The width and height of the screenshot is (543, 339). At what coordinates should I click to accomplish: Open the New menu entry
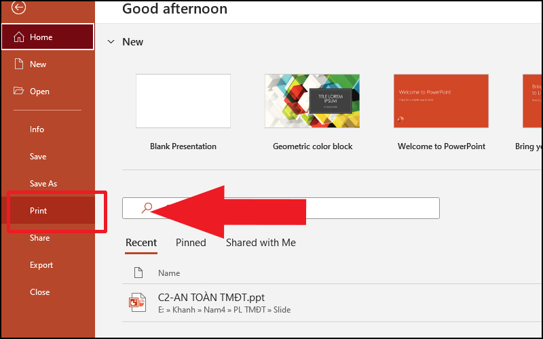[48, 64]
